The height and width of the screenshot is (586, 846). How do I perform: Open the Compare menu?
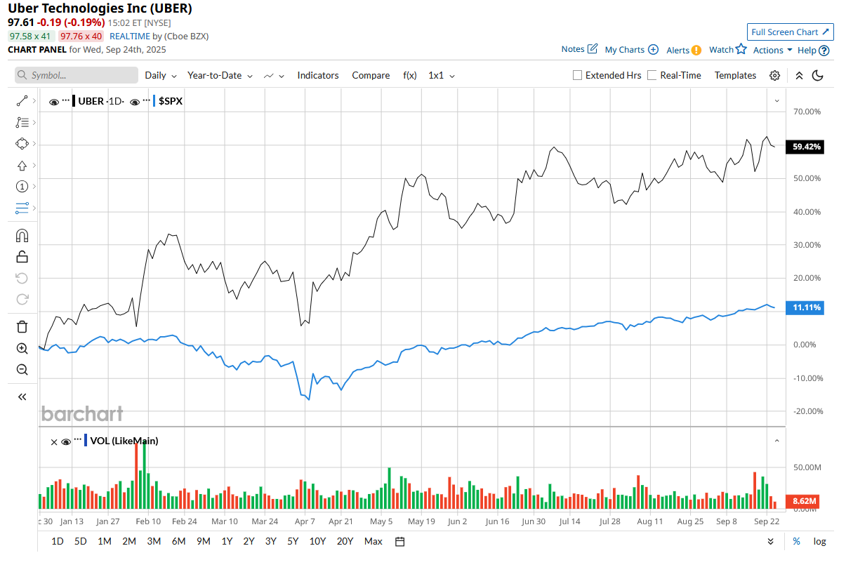(371, 75)
